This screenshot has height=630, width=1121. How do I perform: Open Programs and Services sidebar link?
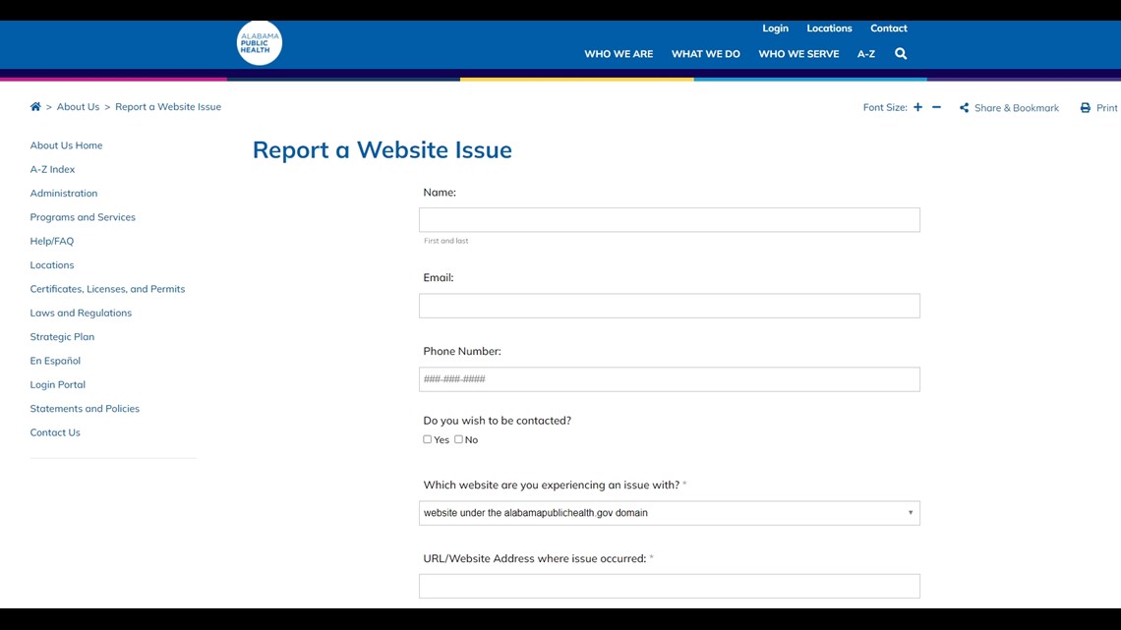click(x=83, y=217)
